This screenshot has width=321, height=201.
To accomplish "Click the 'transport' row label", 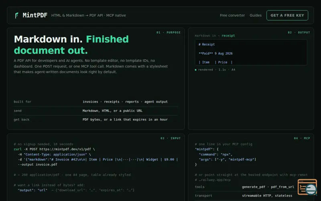I will click(203, 196).
